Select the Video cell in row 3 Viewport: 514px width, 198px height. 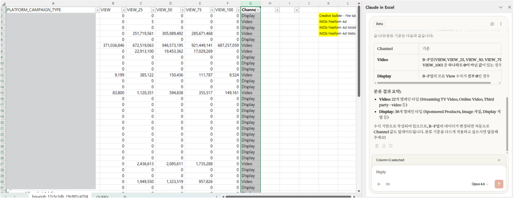point(251,21)
